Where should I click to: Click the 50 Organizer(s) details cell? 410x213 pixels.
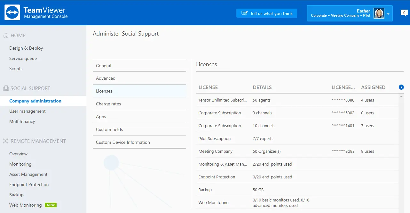point(267,151)
